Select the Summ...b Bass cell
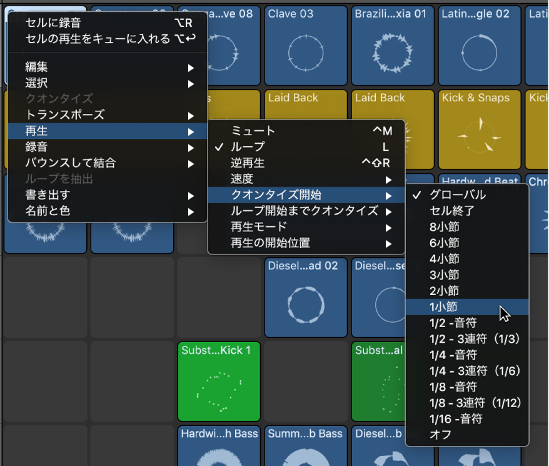The height and width of the screenshot is (466, 549). (306, 446)
